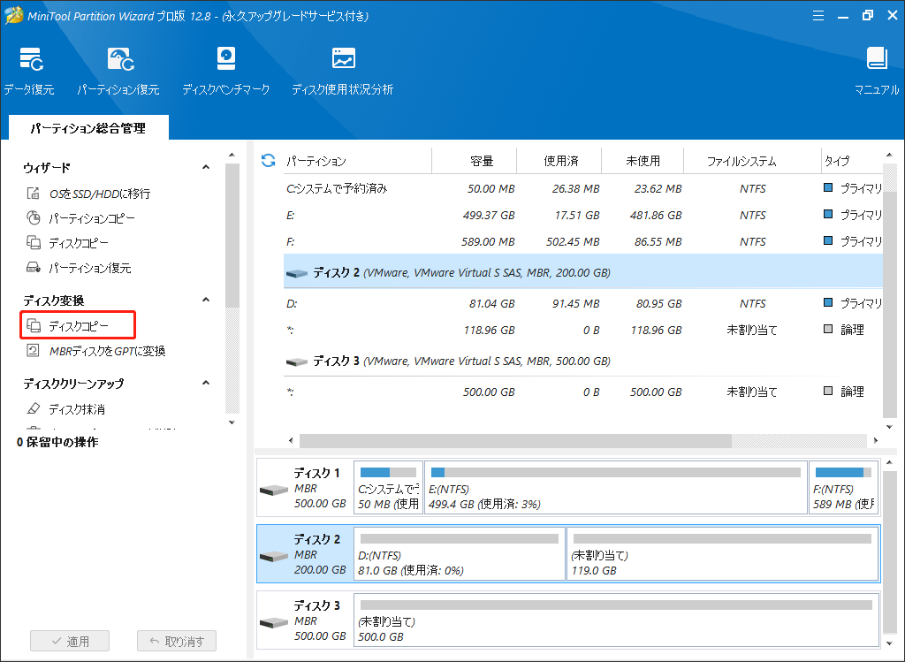
Task: Click the gray type square on the 500.00 GB row
Action: coord(828,391)
